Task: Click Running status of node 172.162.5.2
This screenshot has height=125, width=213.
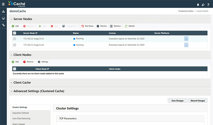Action: click(79, 39)
